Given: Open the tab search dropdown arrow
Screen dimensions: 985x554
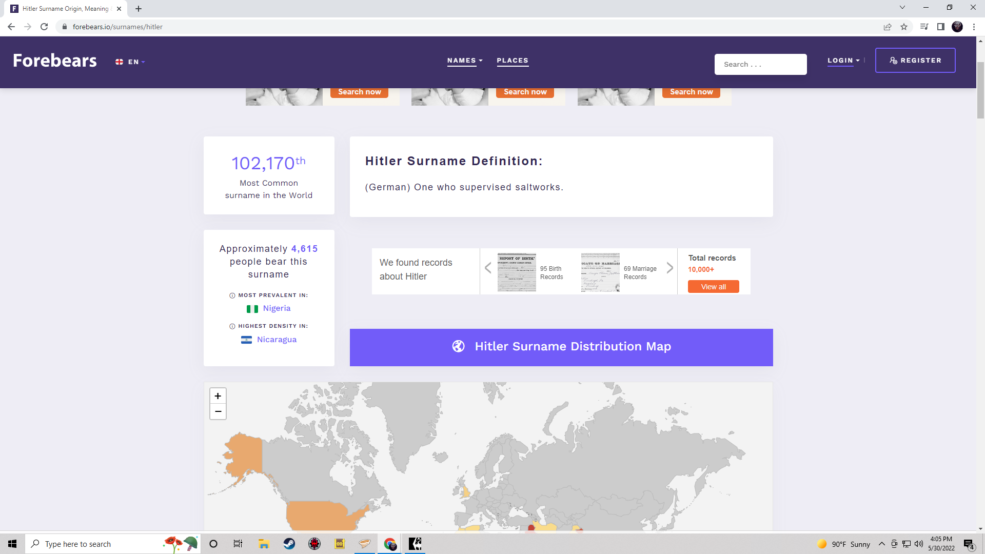Looking at the screenshot, I should 902,7.
